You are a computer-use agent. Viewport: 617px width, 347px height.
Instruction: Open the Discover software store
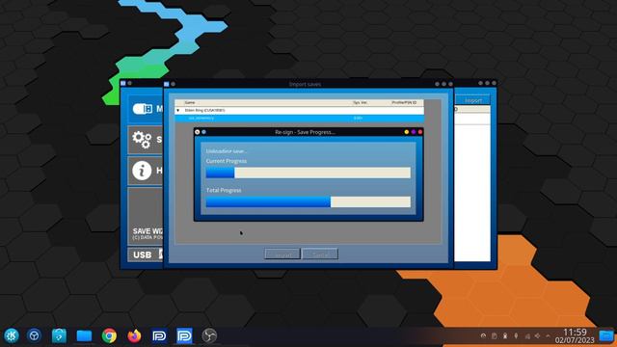[59, 335]
